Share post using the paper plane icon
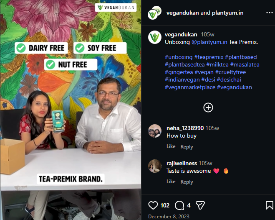The image size is (275, 220). coord(200,205)
